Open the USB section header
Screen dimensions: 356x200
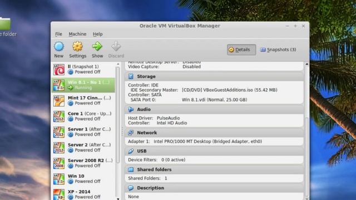214,151
